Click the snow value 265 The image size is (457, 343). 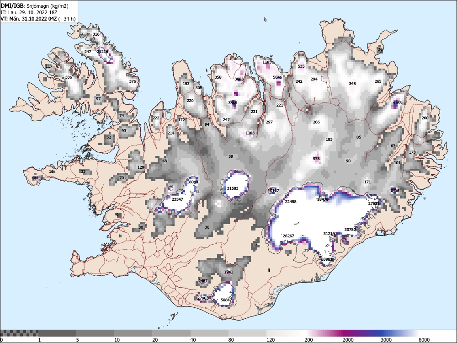tap(378, 81)
